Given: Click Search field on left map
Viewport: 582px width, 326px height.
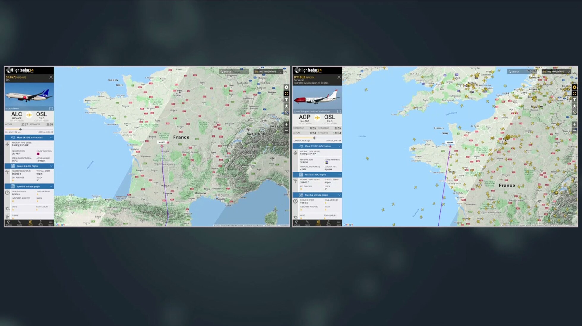Looking at the screenshot, I should click(234, 71).
